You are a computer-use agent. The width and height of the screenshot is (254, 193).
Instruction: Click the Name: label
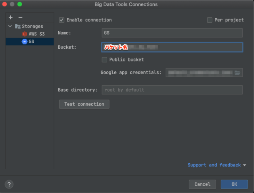click(64, 33)
